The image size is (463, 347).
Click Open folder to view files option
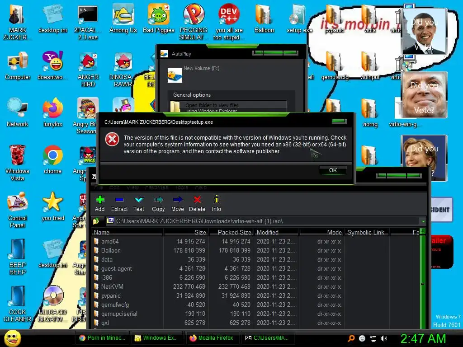(x=228, y=107)
